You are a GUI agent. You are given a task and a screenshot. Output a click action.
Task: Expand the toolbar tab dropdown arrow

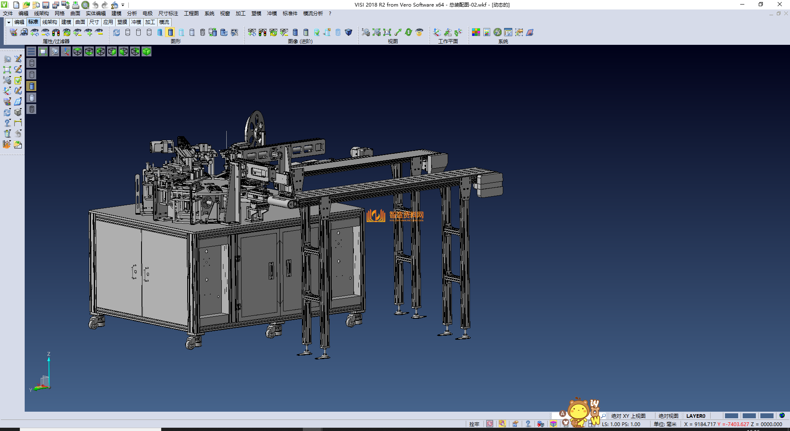[9, 22]
